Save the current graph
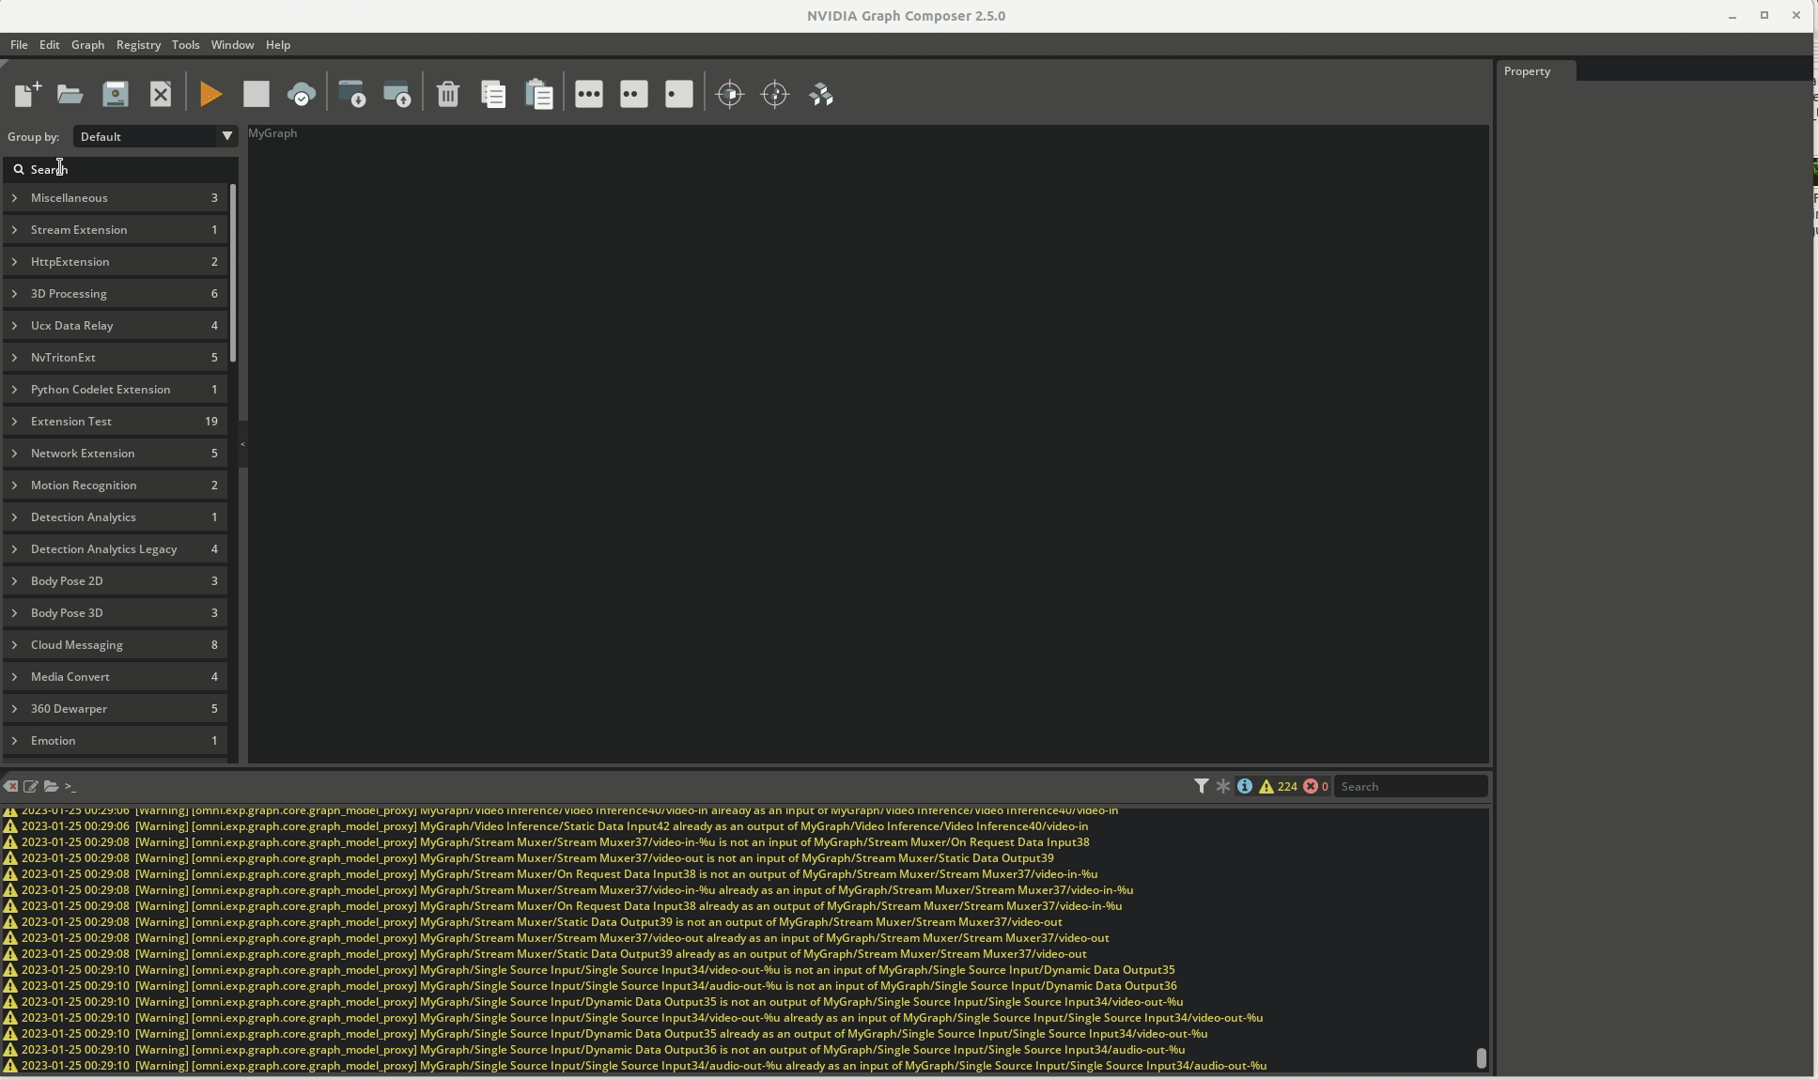 [x=115, y=94]
